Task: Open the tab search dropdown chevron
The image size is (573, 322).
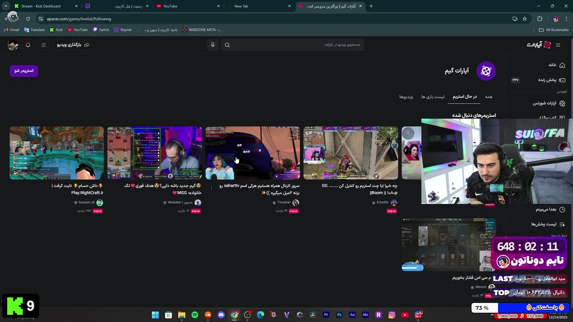Action: tap(6, 6)
